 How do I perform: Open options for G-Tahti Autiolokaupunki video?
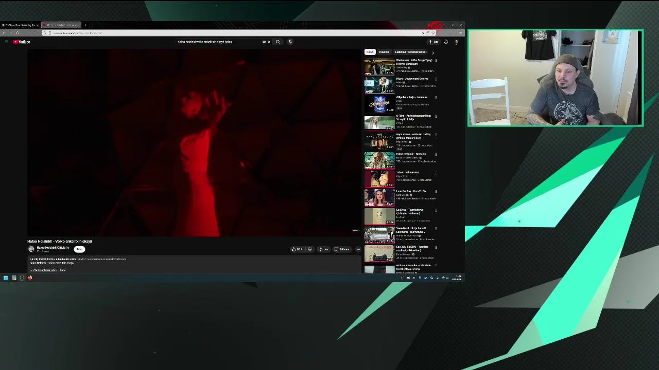pos(436,116)
